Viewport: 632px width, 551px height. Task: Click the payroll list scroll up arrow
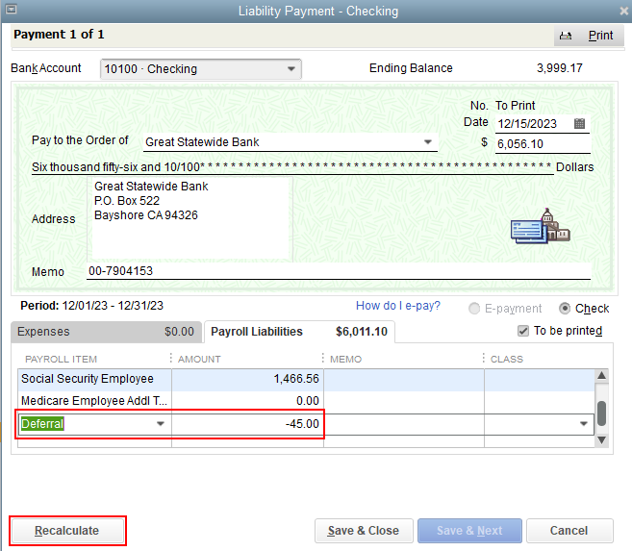(601, 376)
